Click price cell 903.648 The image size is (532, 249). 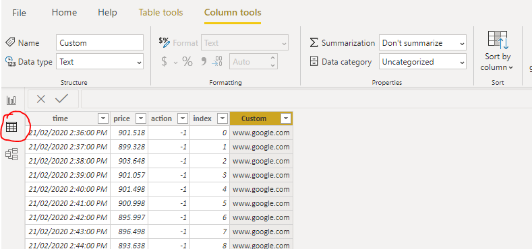[x=129, y=161]
